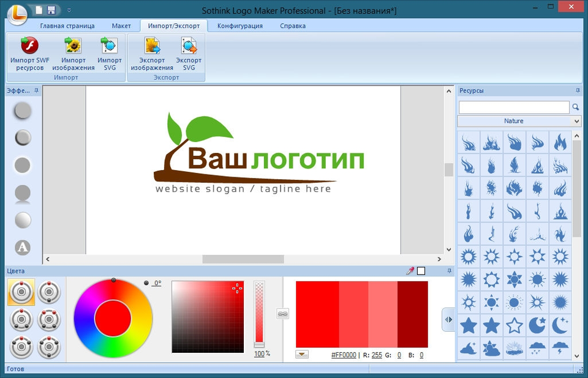This screenshot has height=378, width=588.
Task: Click the Импорт изображения sunflower icon
Action: (x=73, y=46)
